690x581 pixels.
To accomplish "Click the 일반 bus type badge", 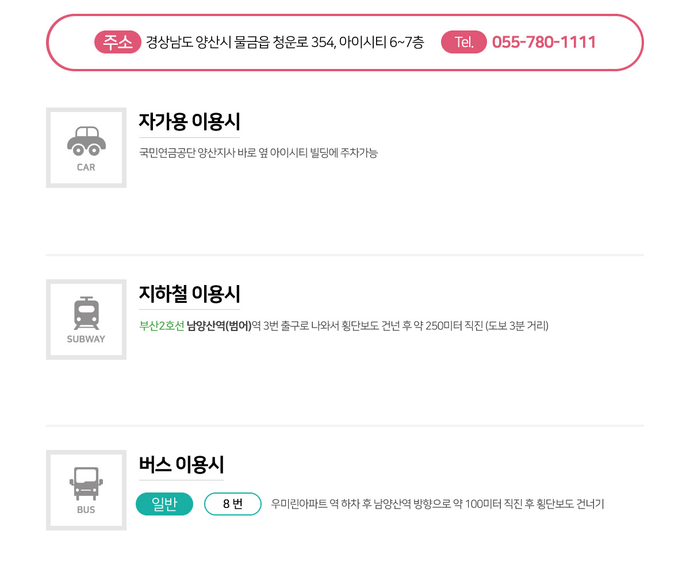I will click(x=164, y=504).
